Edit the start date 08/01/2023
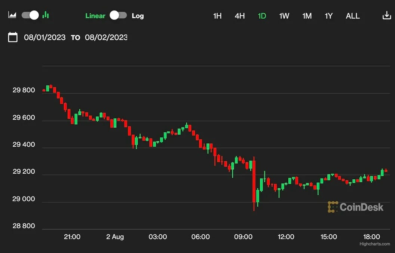The width and height of the screenshot is (395, 253). [x=45, y=37]
